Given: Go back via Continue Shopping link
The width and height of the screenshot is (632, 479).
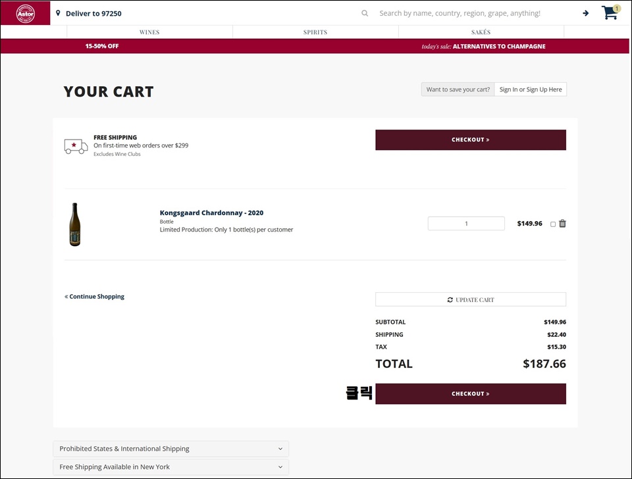Looking at the screenshot, I should [x=94, y=297].
